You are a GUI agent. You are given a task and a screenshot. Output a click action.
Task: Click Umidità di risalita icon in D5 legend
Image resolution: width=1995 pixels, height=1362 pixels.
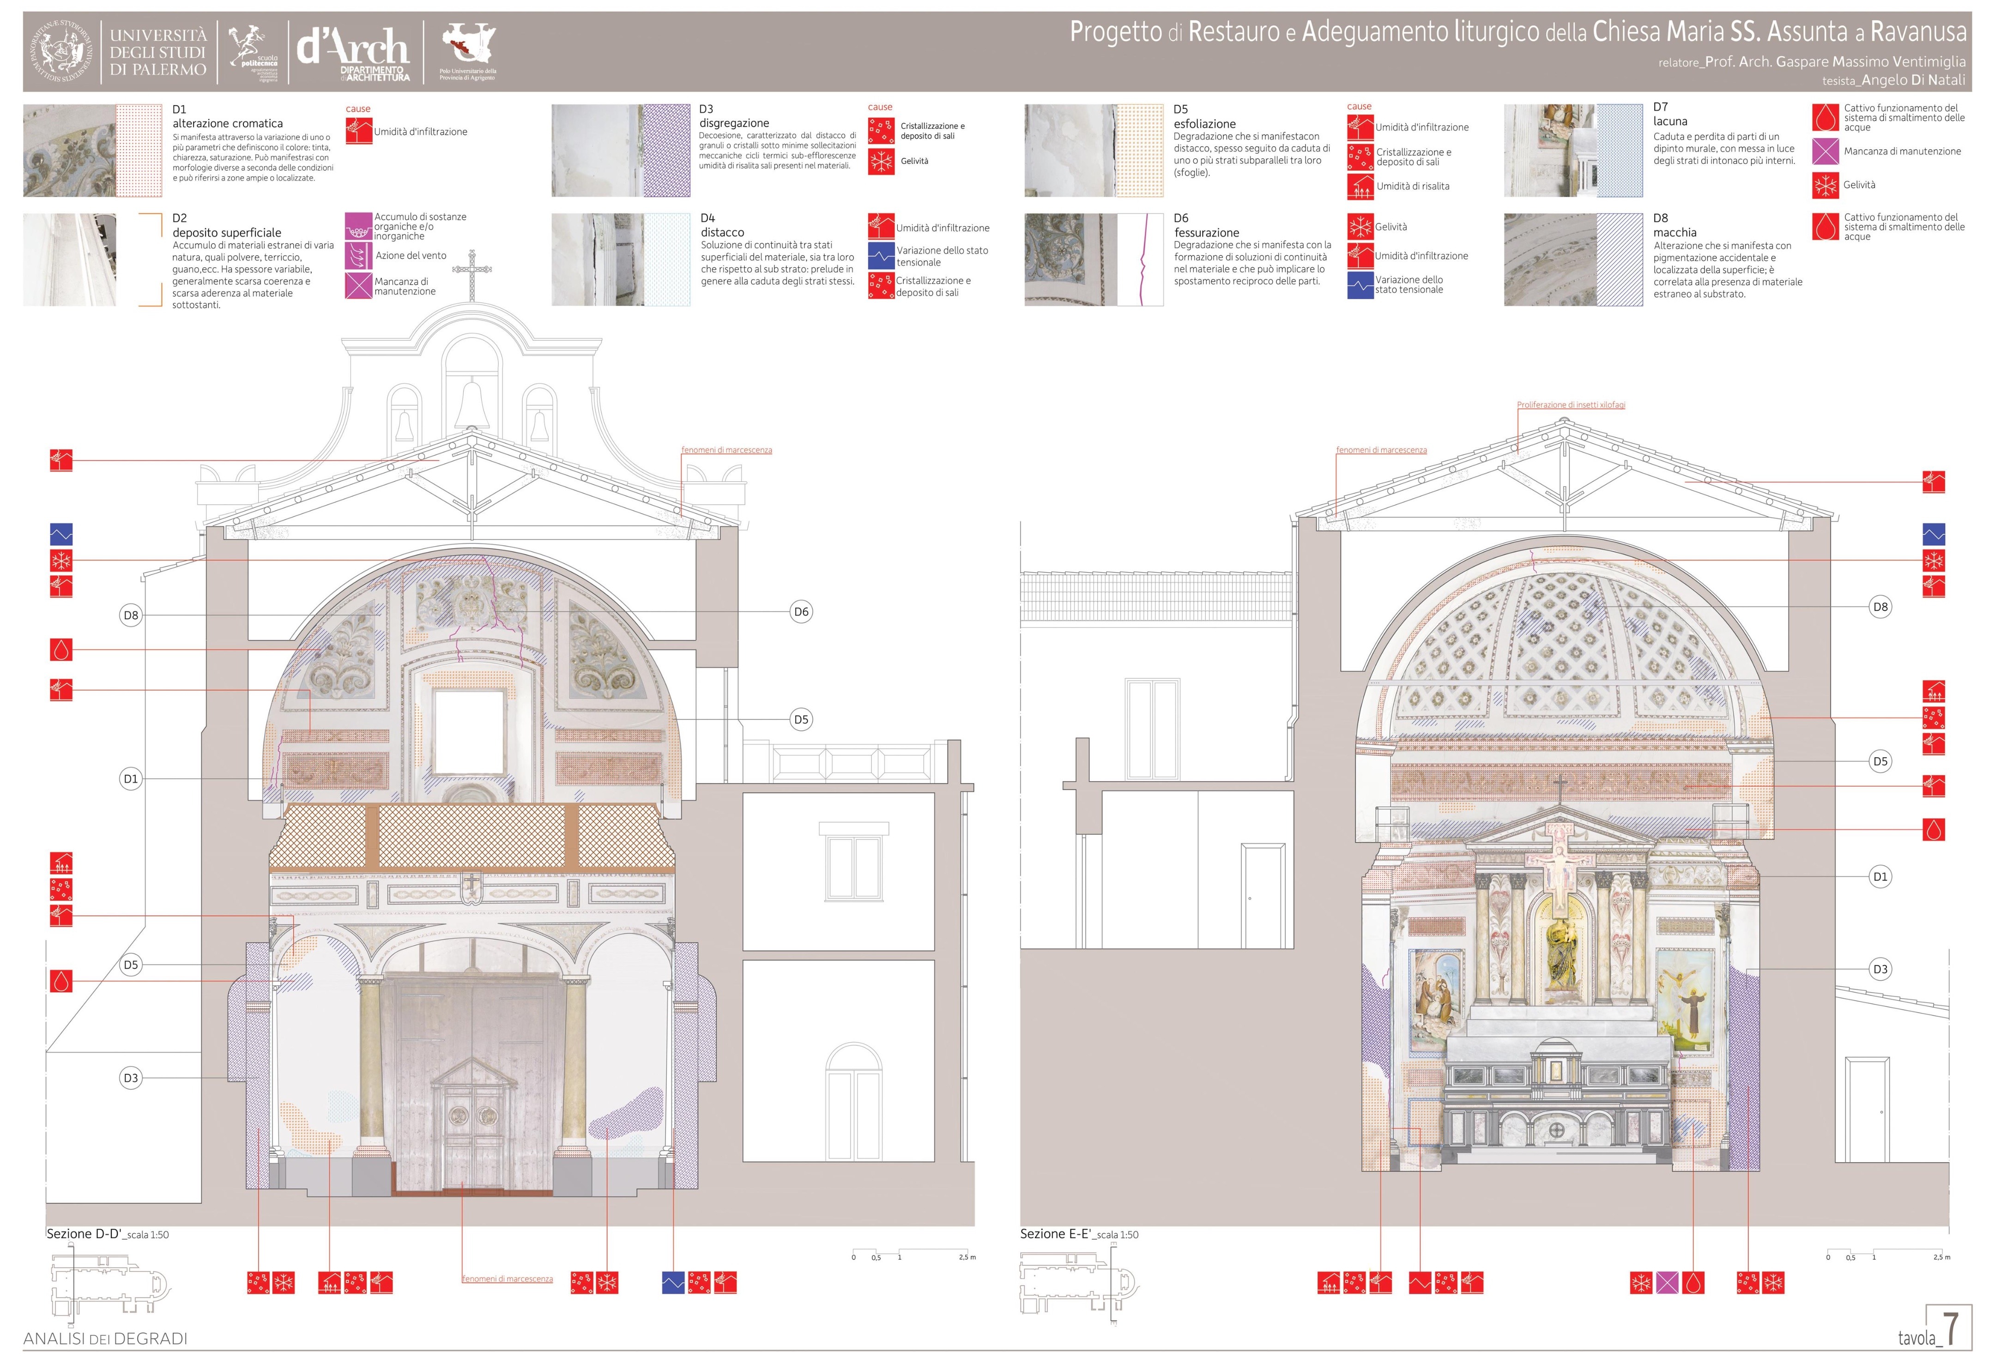[x=1360, y=186]
